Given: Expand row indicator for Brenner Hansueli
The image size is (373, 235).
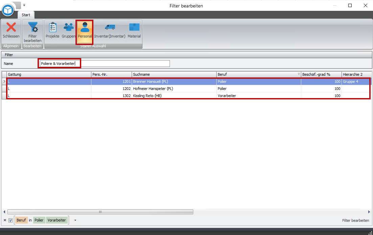Looking at the screenshot, I should (4, 81).
